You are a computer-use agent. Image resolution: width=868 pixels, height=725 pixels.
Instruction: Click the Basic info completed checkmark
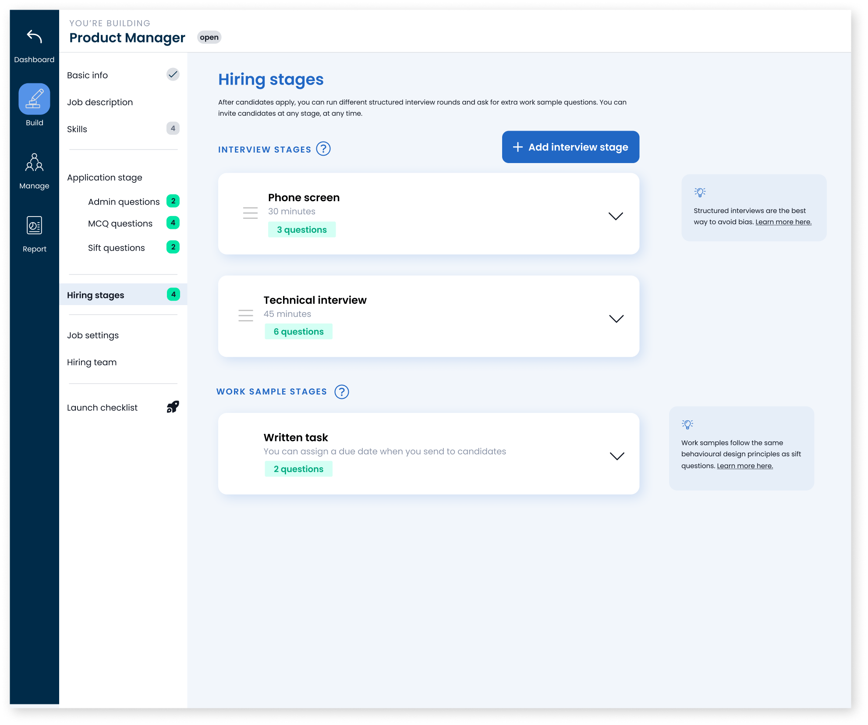pos(173,75)
